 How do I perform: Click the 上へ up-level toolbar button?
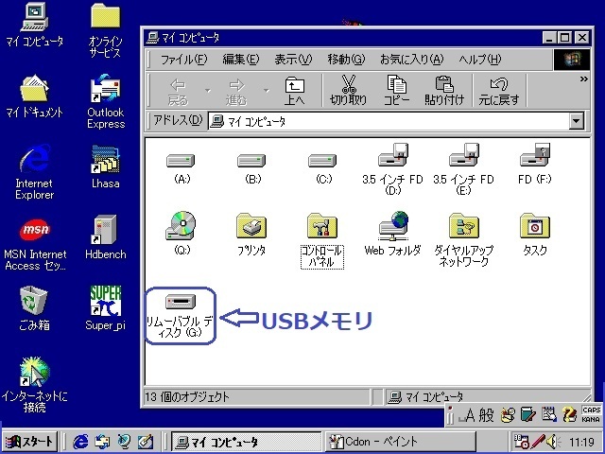294,92
